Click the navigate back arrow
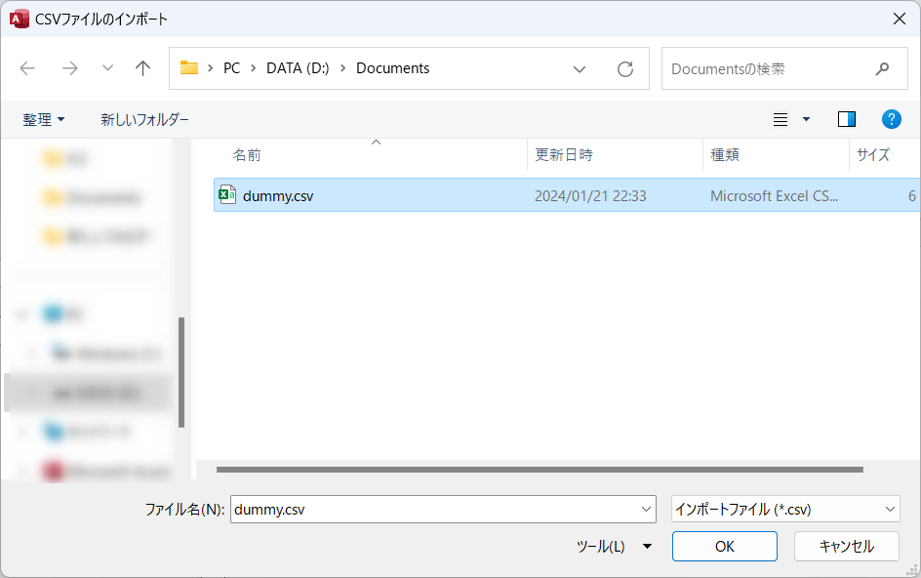This screenshot has width=921, height=578. pyautogui.click(x=27, y=67)
